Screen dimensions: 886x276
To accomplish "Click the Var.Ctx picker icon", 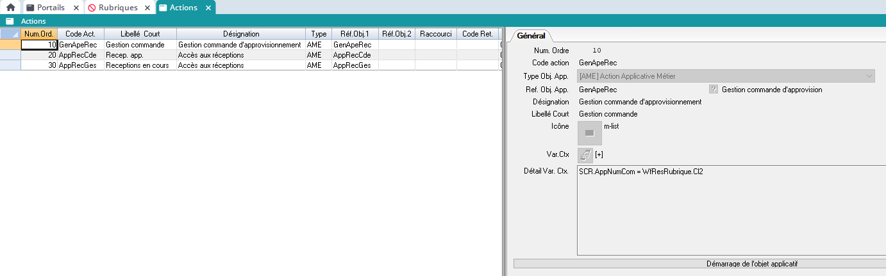I will tap(585, 154).
